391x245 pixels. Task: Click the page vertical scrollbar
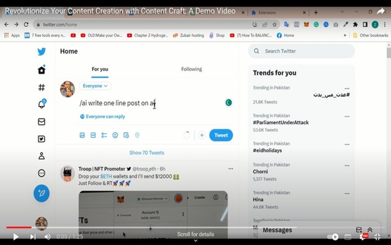point(388,53)
